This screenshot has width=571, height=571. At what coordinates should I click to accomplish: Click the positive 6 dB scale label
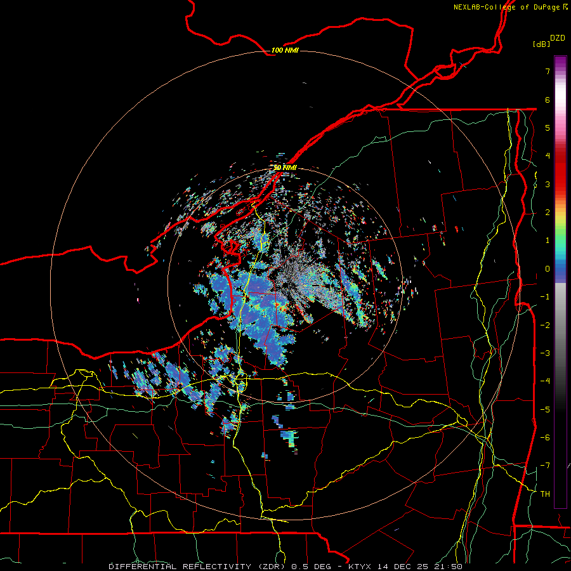(x=548, y=100)
